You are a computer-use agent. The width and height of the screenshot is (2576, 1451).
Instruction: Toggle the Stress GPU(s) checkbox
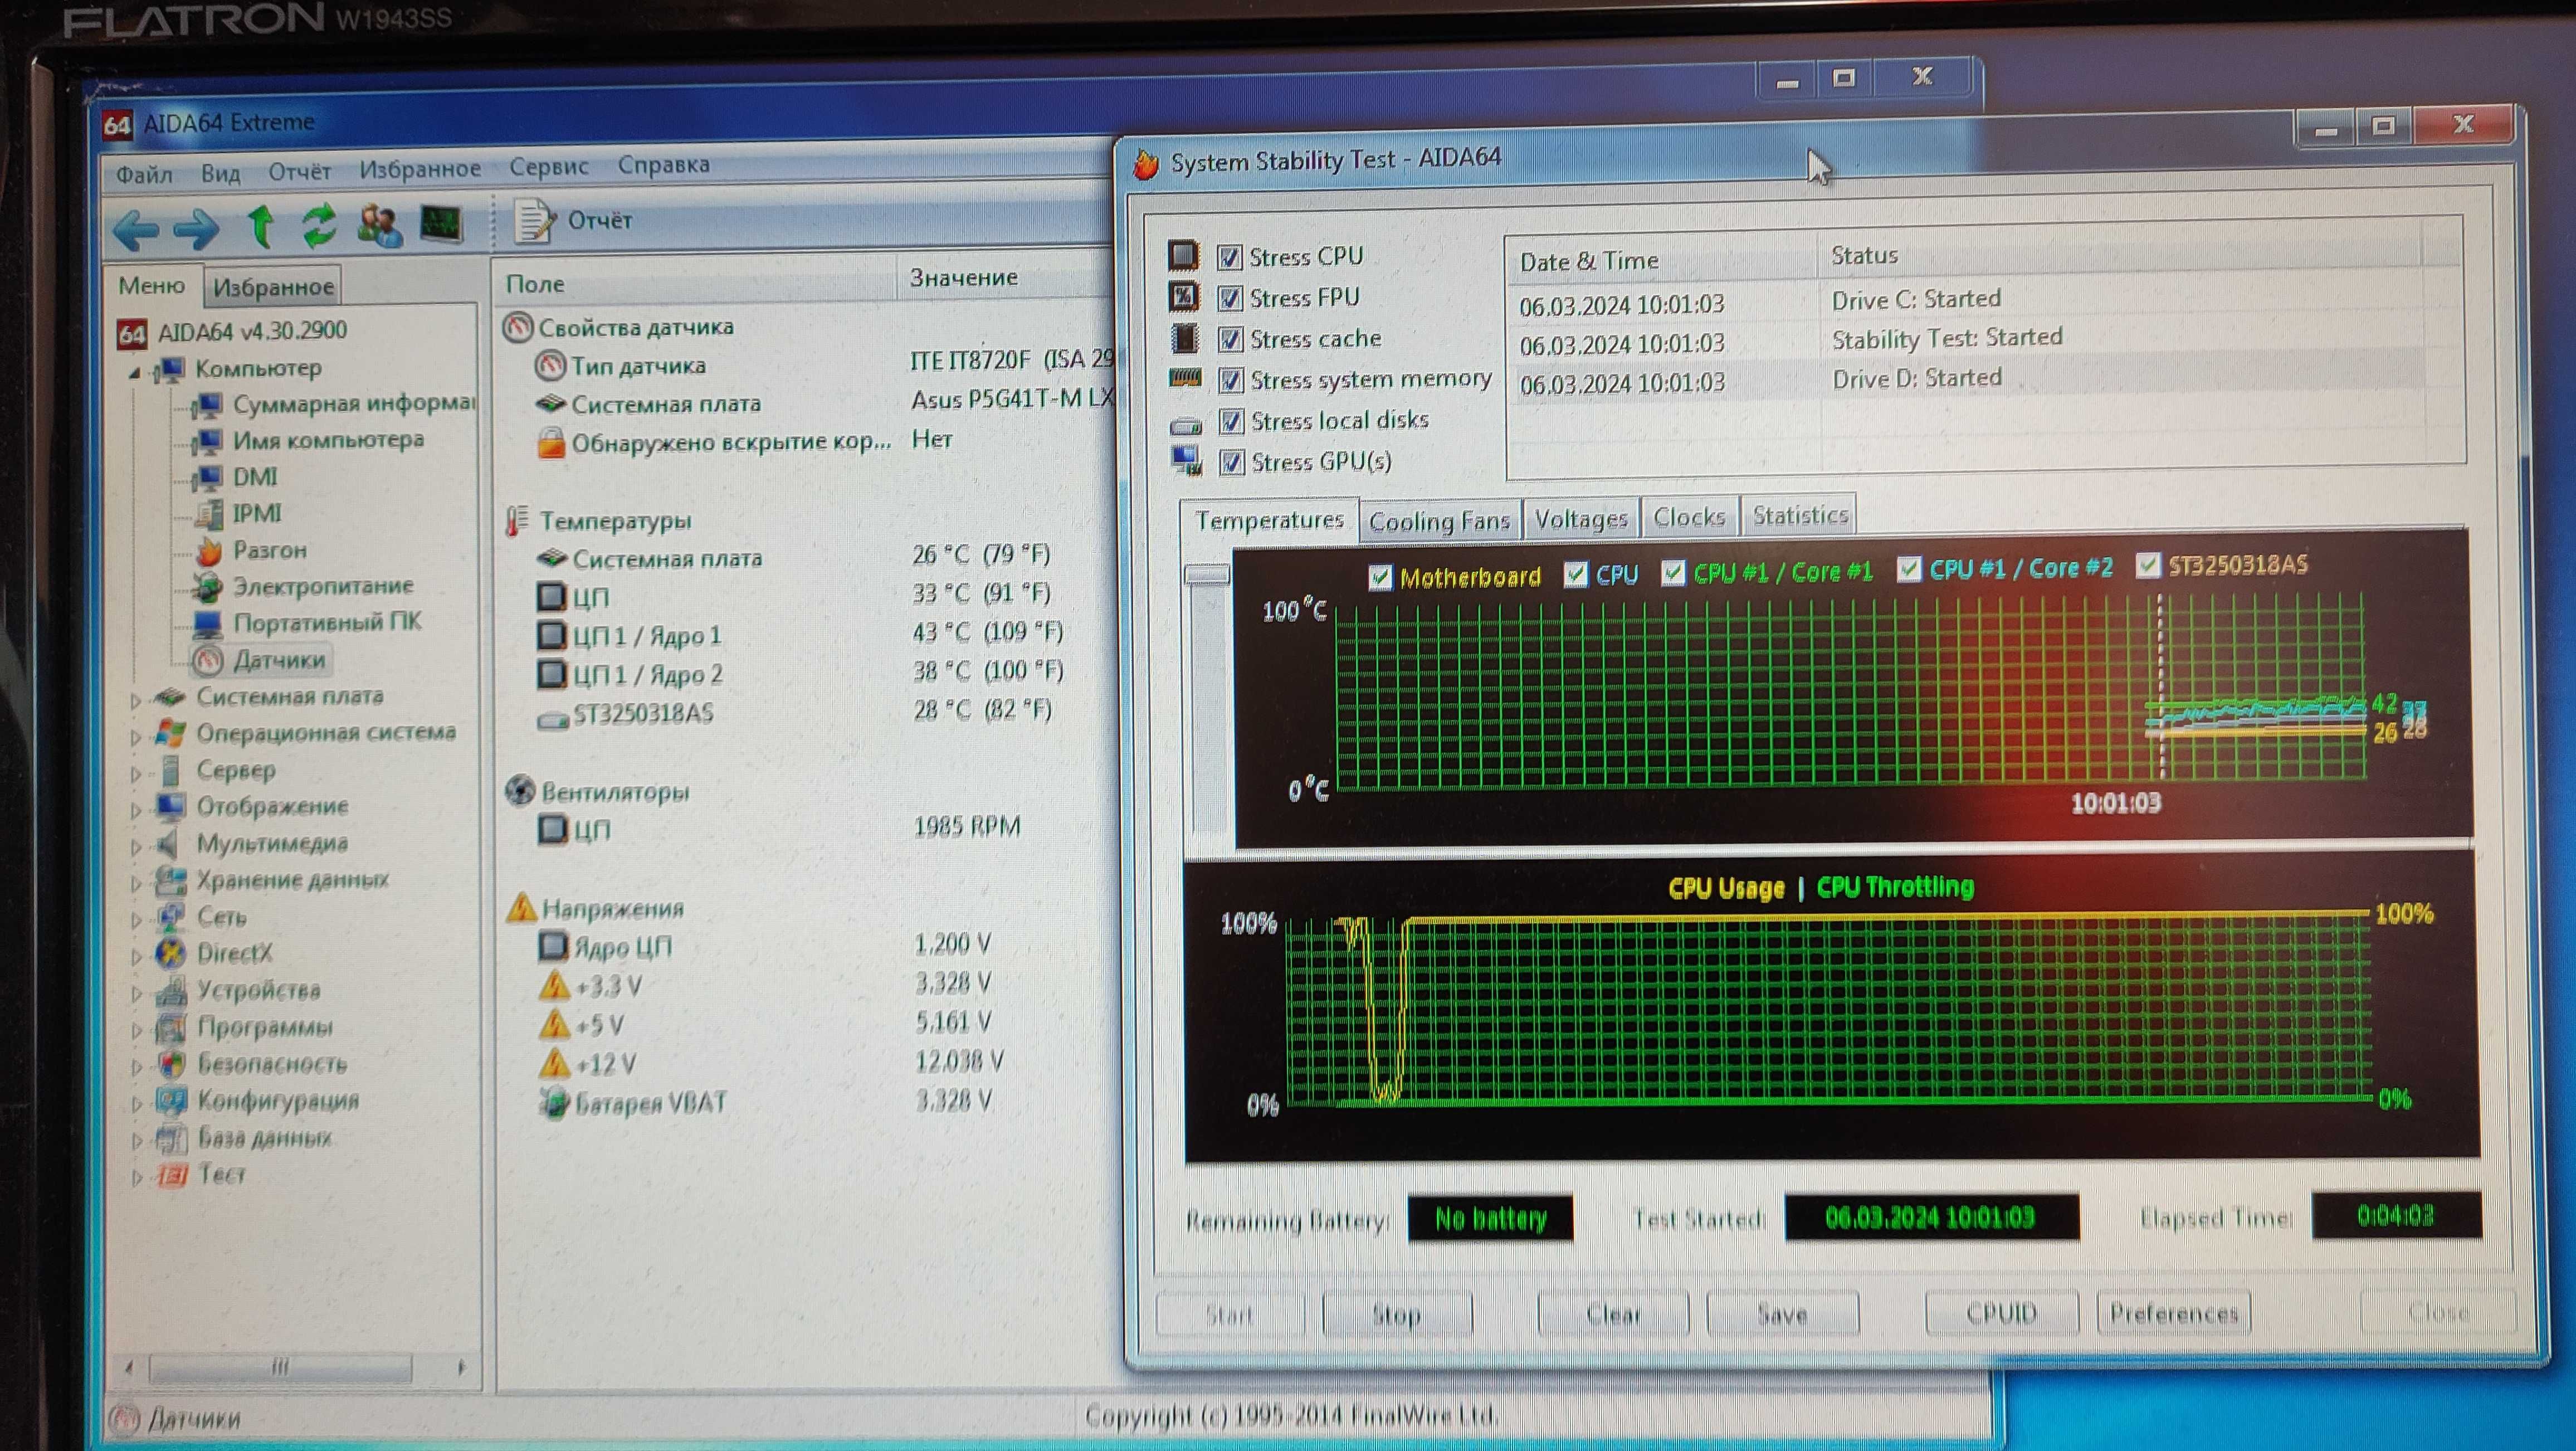pos(1232,463)
